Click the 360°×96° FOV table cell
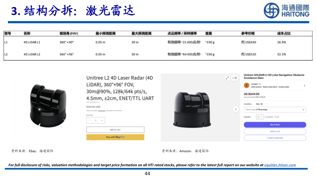Image resolution: width=317 pixels, height=178 pixels. tap(67, 54)
